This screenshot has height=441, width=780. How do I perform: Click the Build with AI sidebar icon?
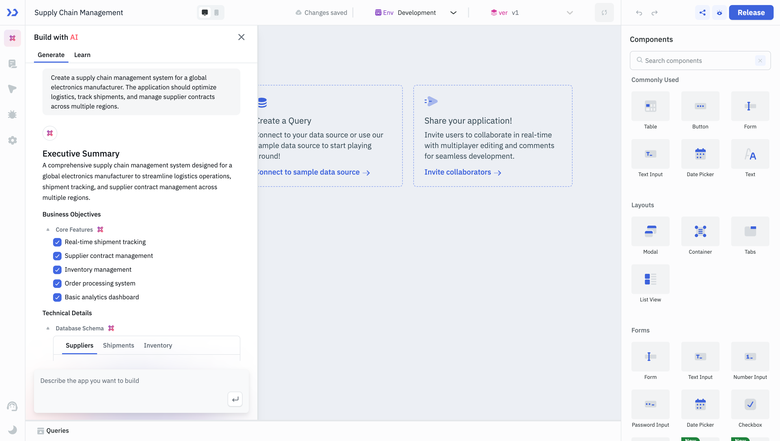12,38
